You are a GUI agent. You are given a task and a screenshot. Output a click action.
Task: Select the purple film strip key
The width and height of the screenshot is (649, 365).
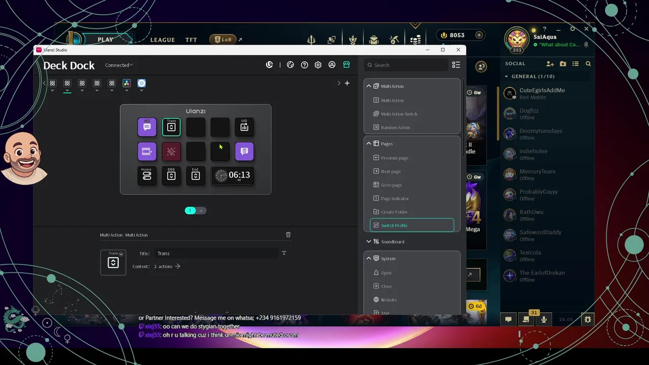point(147,151)
